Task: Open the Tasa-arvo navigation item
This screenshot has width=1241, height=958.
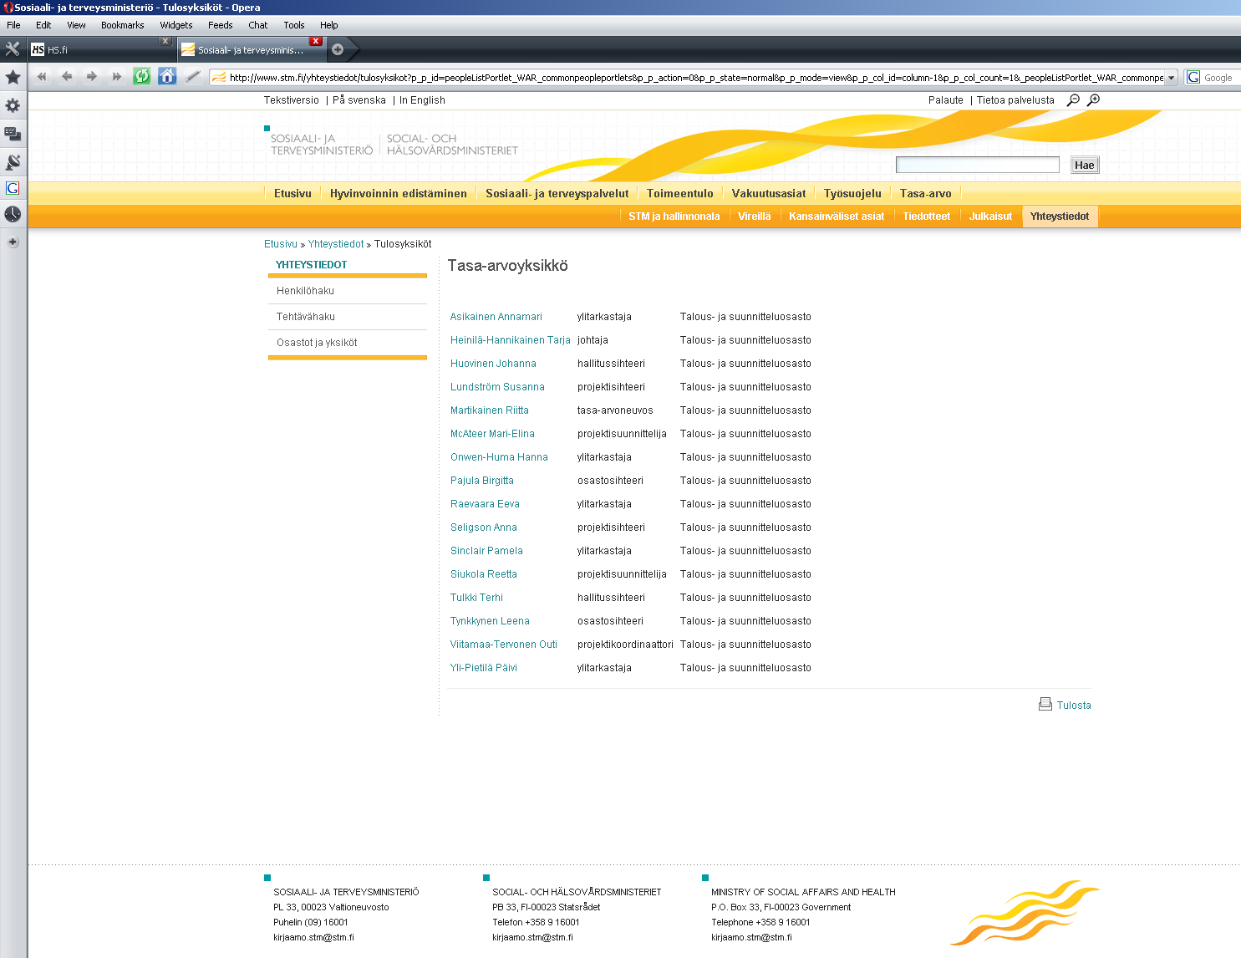Action: (x=925, y=193)
